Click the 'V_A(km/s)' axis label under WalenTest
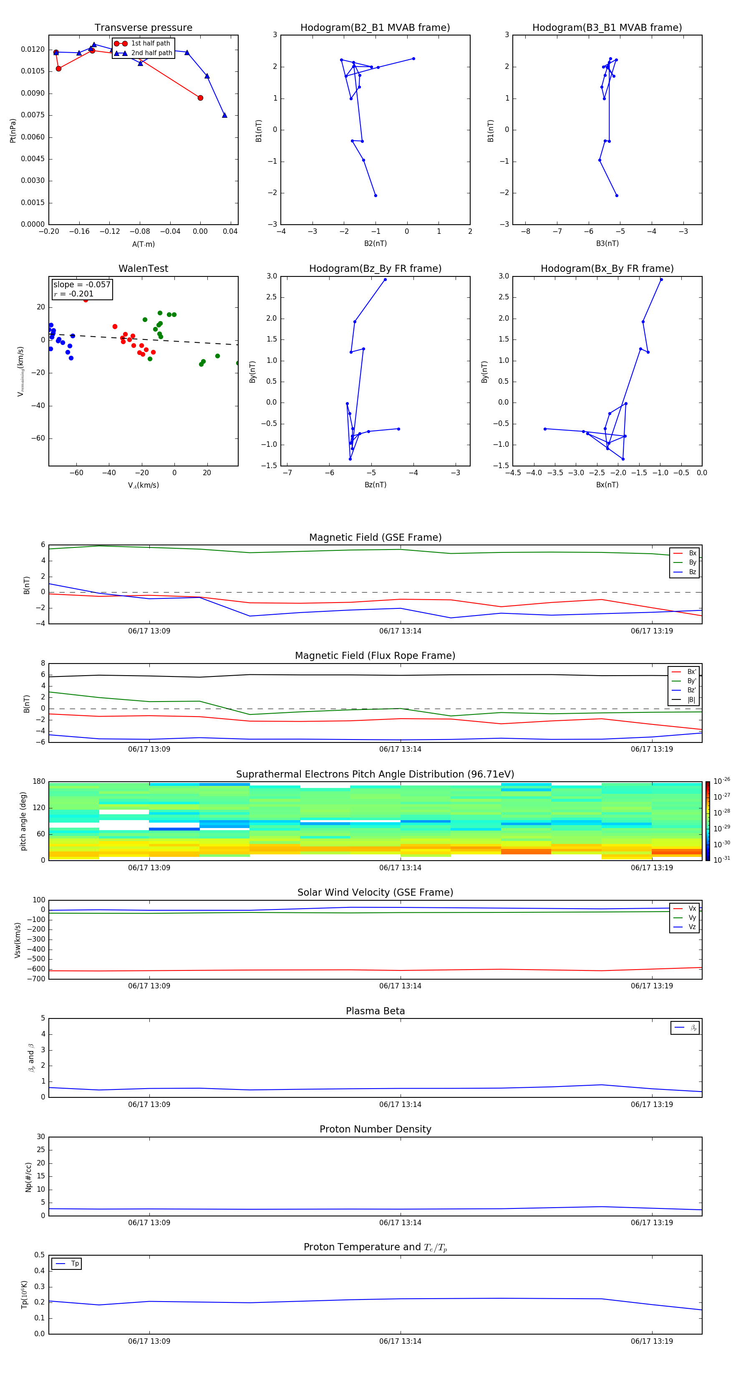The image size is (751, 1378). pyautogui.click(x=143, y=485)
